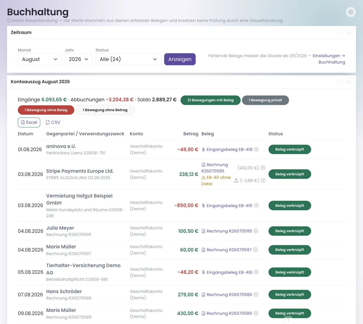Screen dimensions: 363x324
Task: Unlink Eingangsbeleg EB-415 from the rent payment
Action: [256, 205]
